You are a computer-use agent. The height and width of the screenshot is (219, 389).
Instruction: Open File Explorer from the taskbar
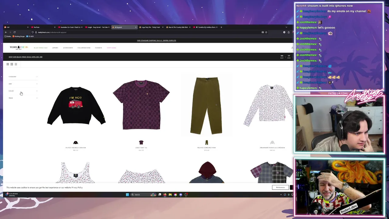pos(170,195)
